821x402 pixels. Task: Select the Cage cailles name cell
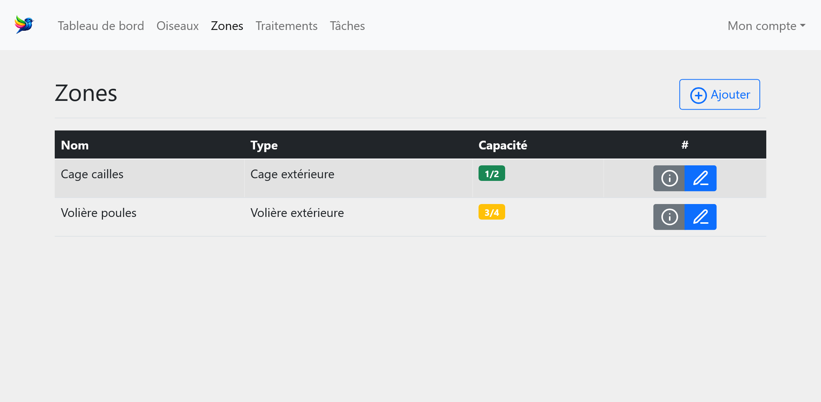(92, 174)
